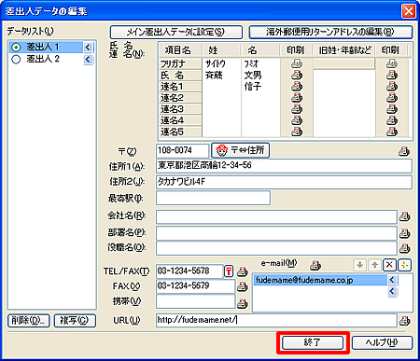Open ヘルプ button
420x361 pixels.
[382, 342]
